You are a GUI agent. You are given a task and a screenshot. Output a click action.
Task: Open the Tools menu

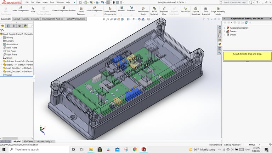pos(52,2)
